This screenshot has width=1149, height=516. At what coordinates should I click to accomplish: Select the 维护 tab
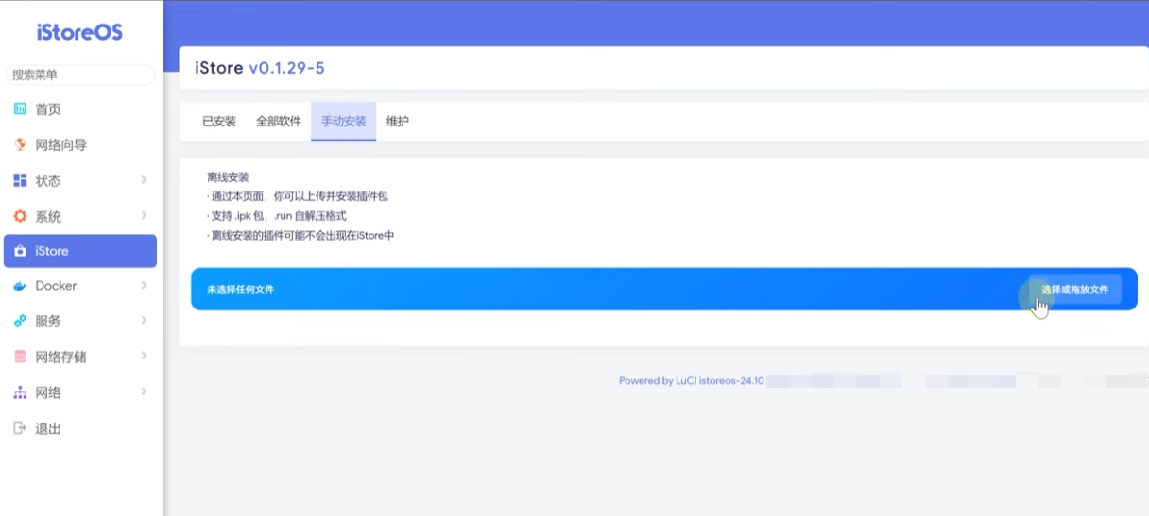click(398, 122)
